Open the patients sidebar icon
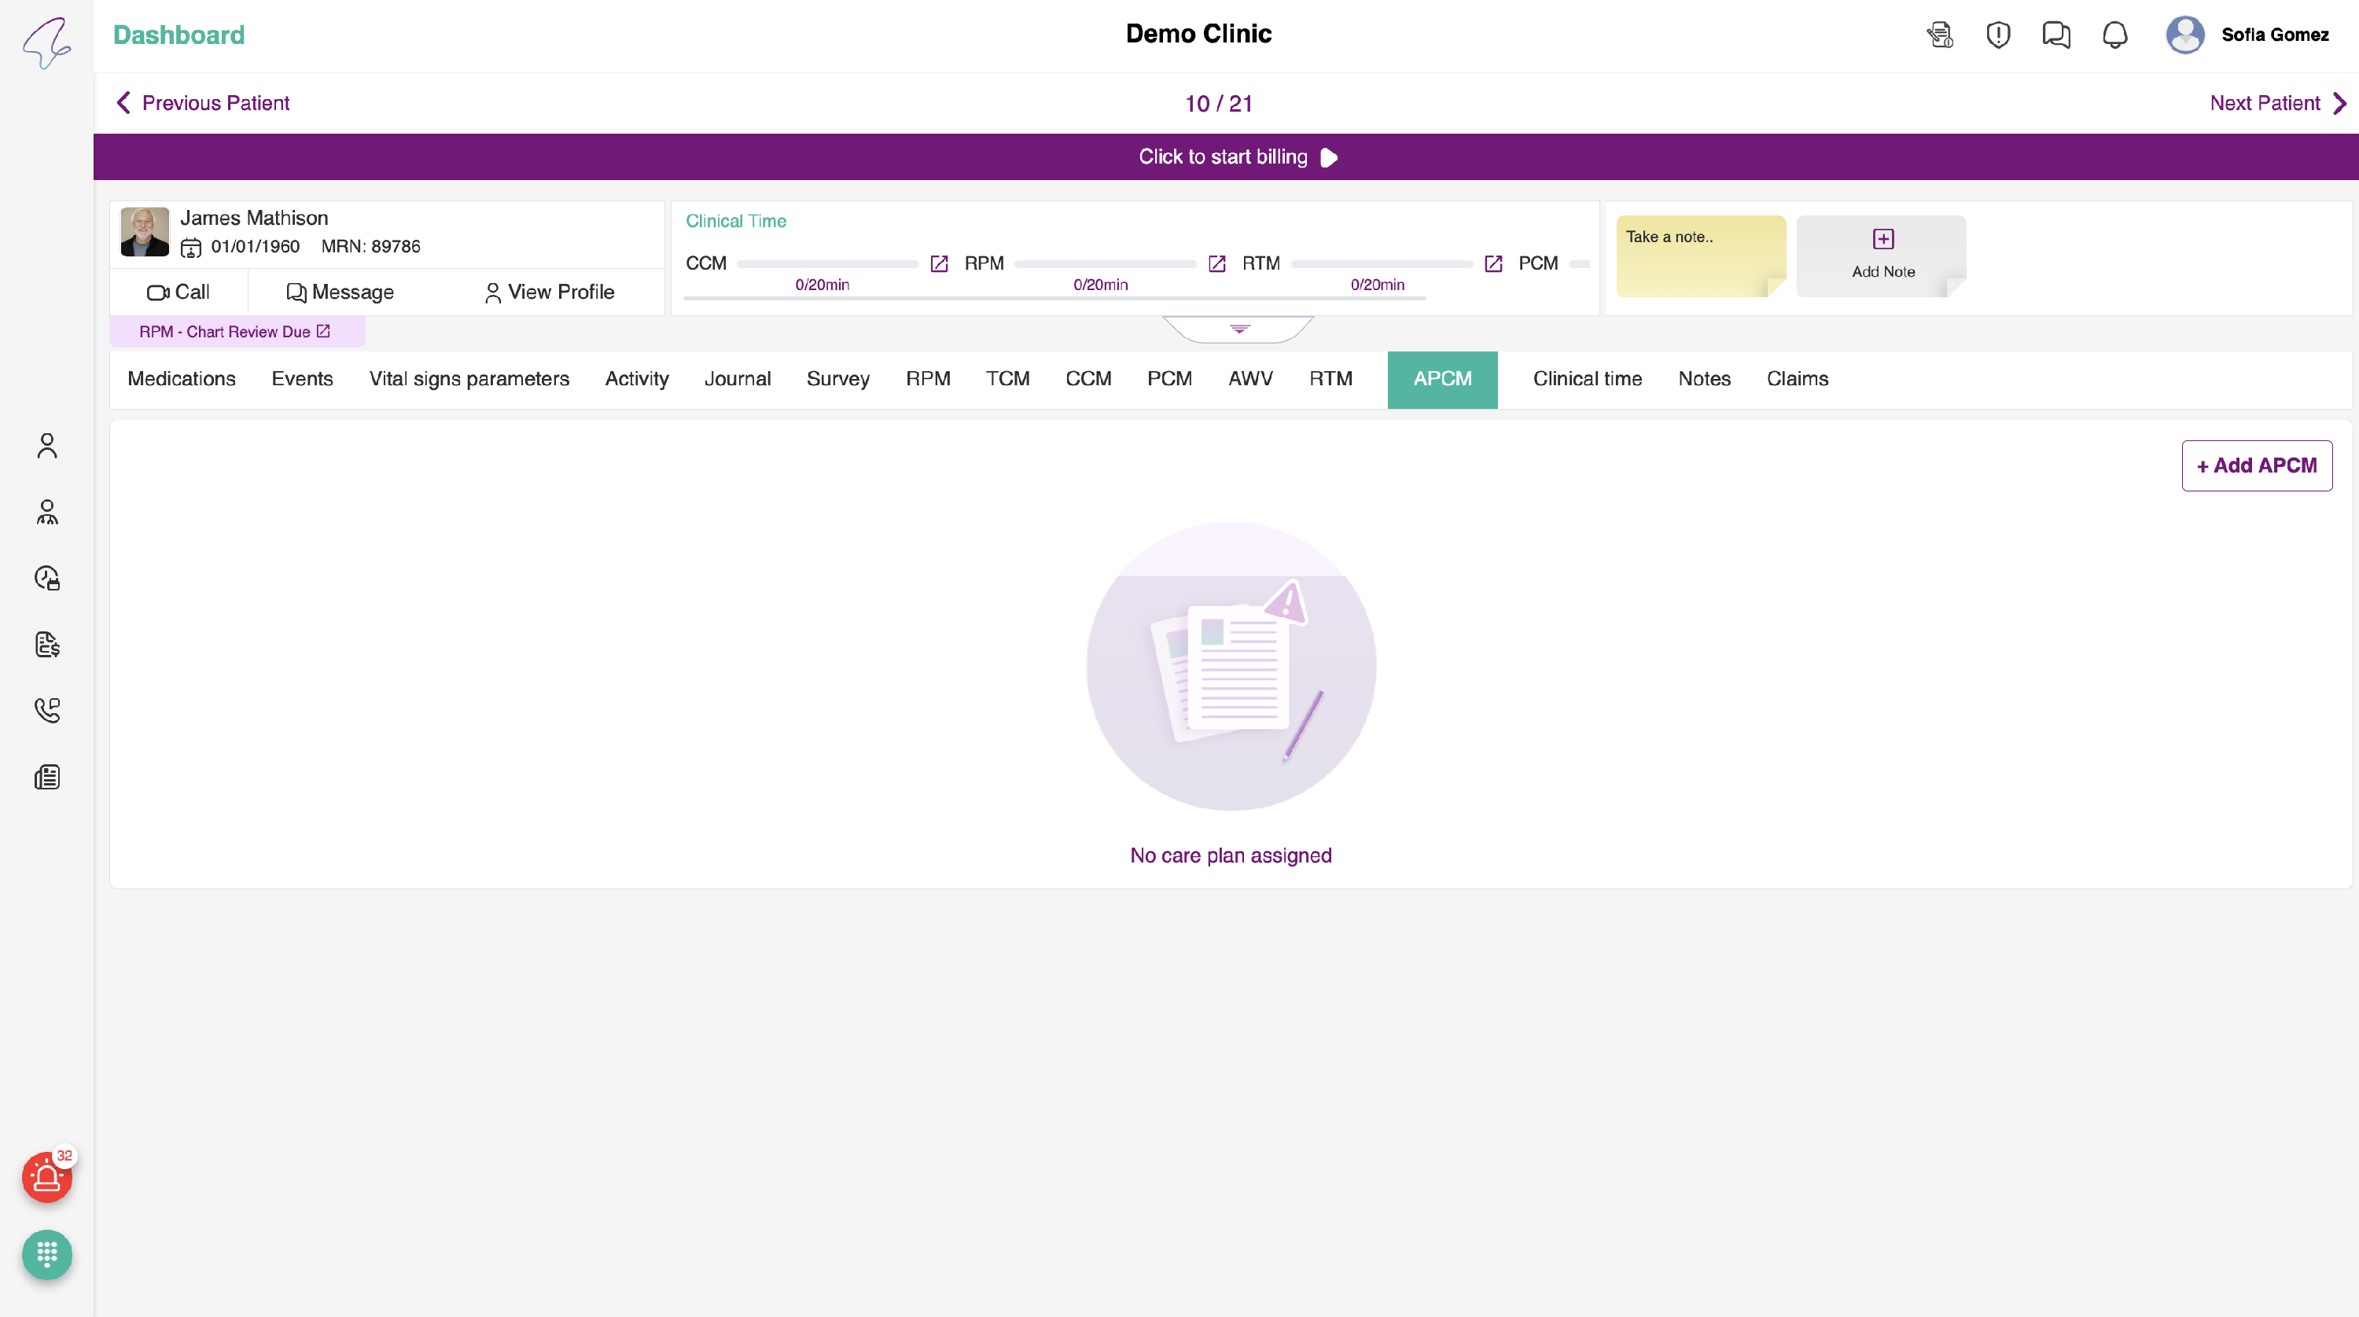The image size is (2359, 1317). 46,446
